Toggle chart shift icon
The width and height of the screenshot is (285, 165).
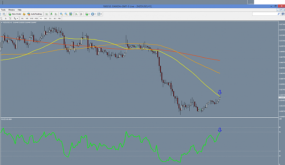coord(81,14)
